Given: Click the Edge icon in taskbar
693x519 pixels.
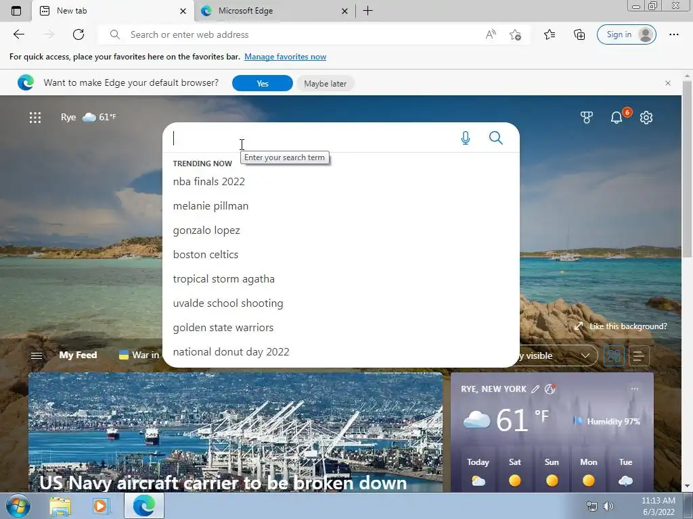Looking at the screenshot, I should point(144,506).
